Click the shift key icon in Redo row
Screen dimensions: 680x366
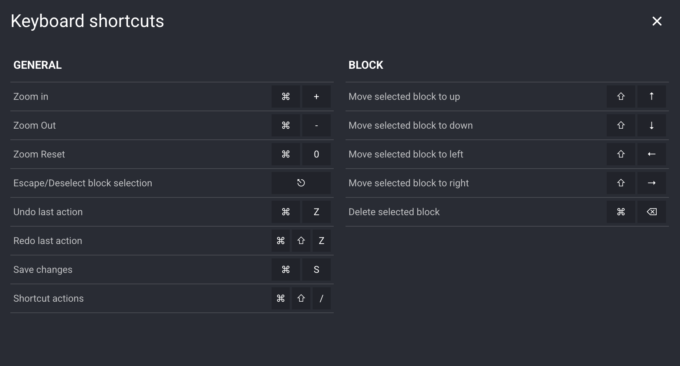[x=301, y=241]
